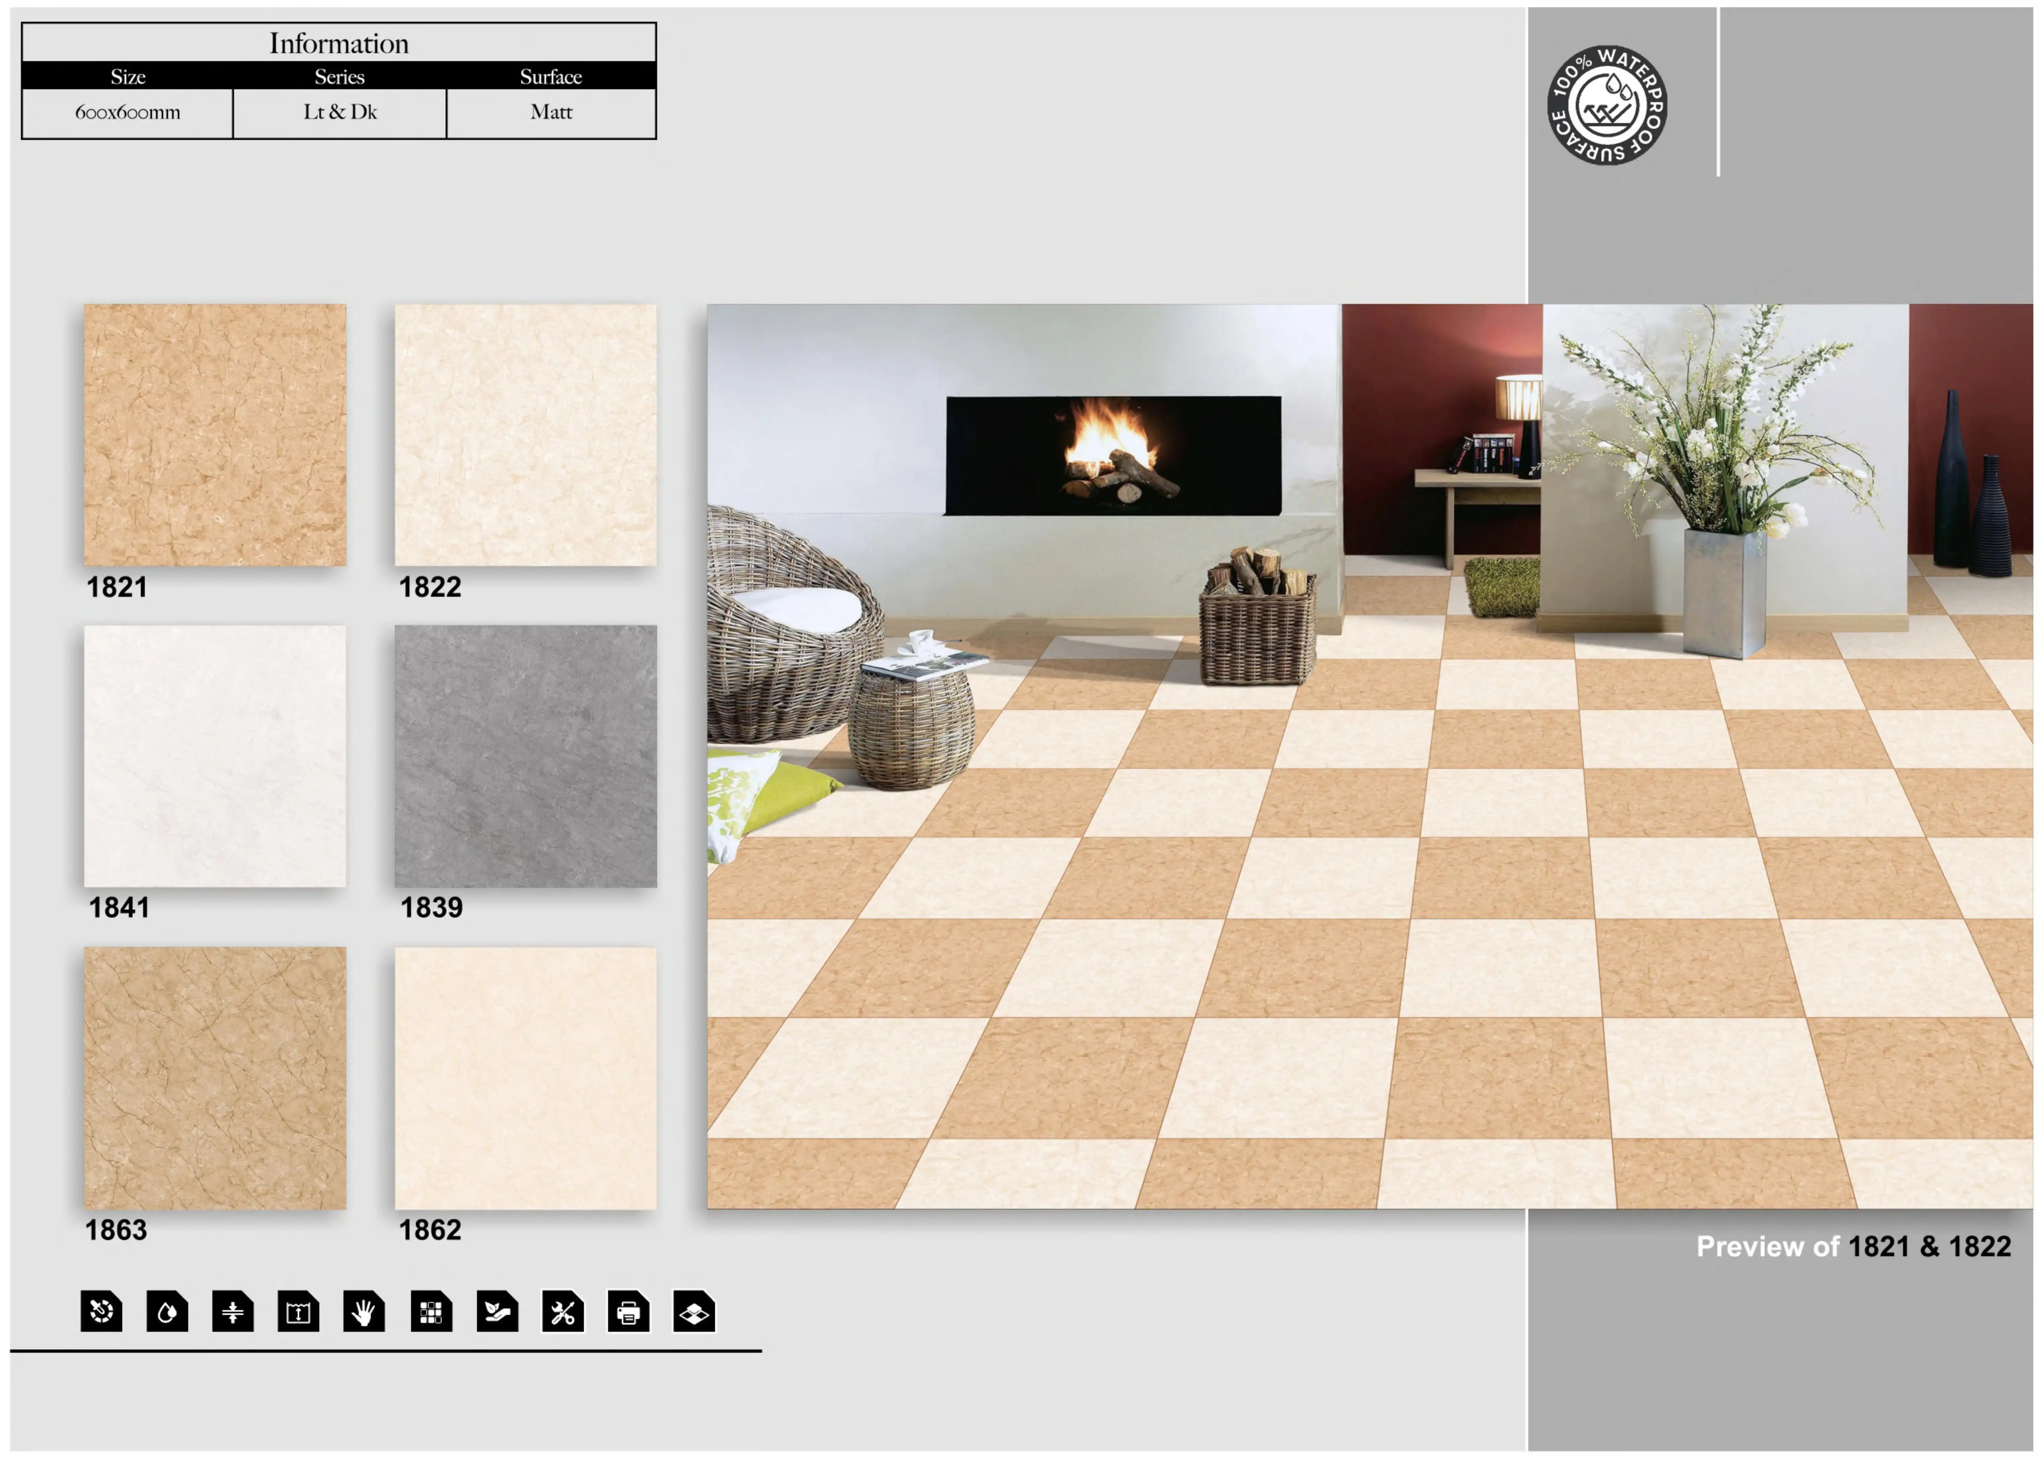Select the cream tile swatch 1822

click(526, 435)
